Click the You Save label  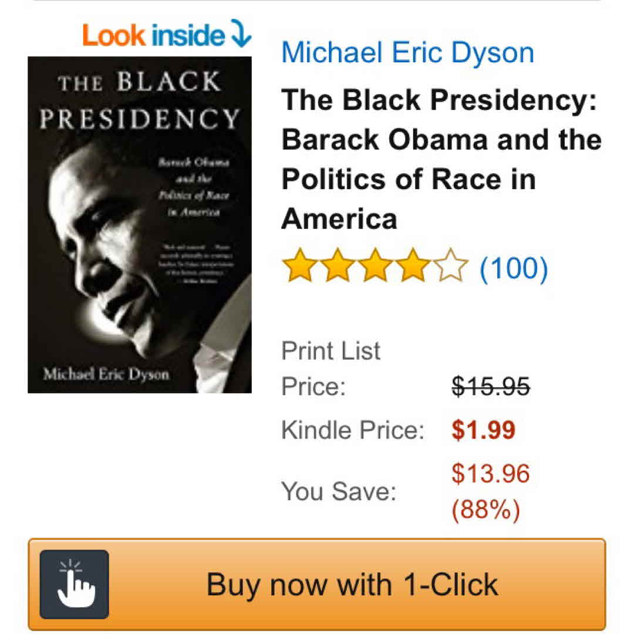click(339, 492)
